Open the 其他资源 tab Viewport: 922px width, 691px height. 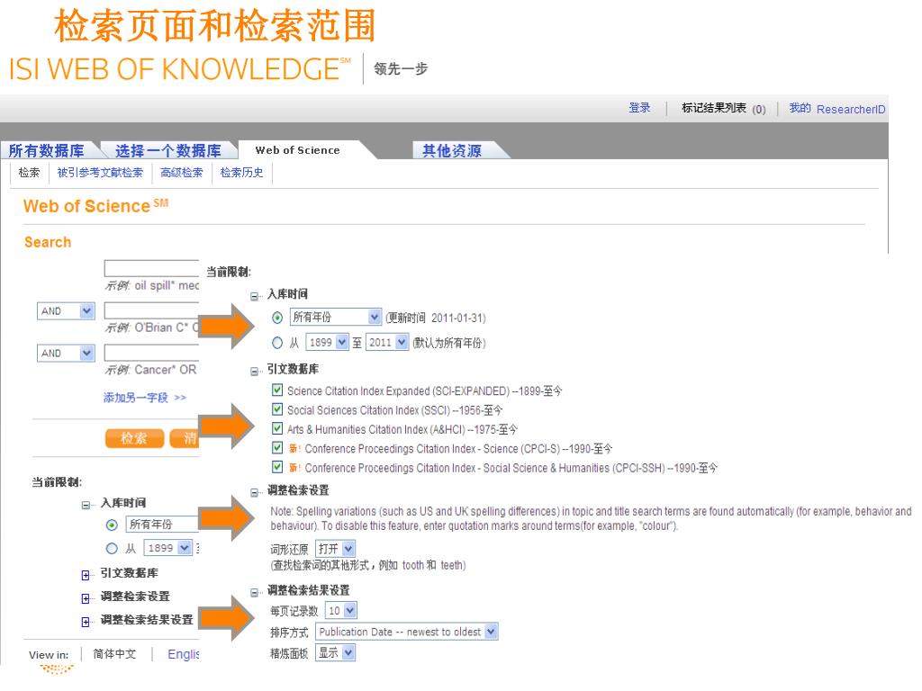(x=452, y=150)
